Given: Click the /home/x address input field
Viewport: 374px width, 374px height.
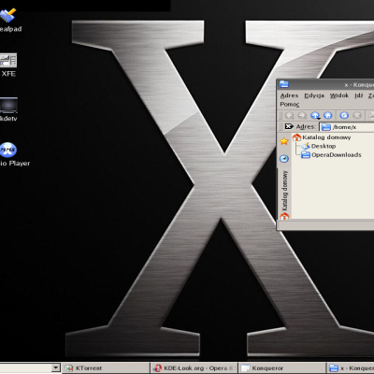Looking at the screenshot, I should click(347, 127).
